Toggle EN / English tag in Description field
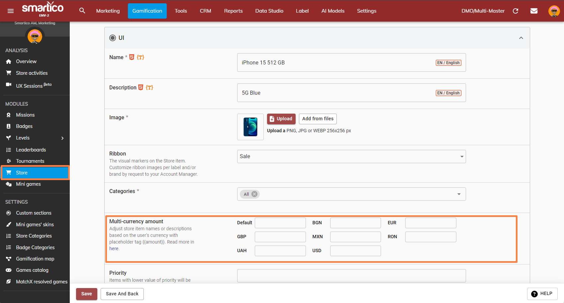The width and height of the screenshot is (564, 303). click(448, 93)
